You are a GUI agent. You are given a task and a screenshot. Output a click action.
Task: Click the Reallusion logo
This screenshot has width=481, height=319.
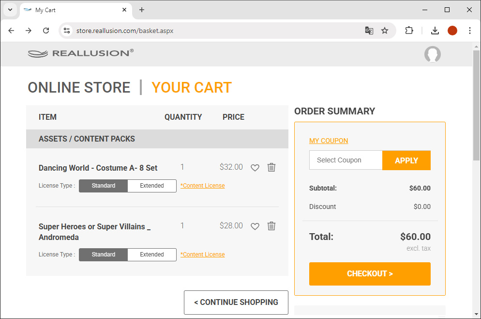tap(81, 53)
